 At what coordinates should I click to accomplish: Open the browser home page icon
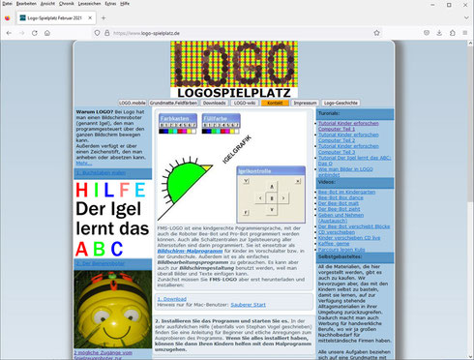47,33
